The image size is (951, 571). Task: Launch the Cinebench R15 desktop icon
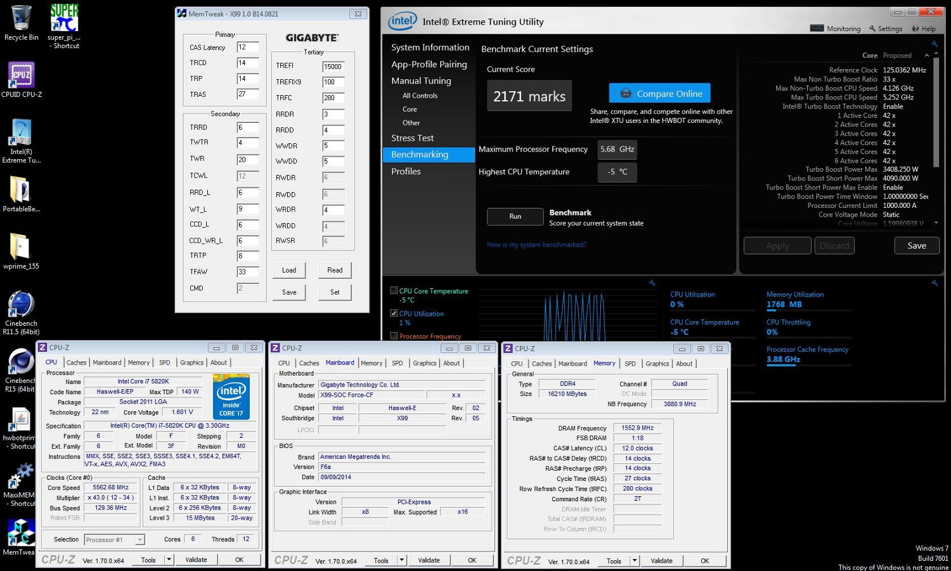(x=21, y=362)
